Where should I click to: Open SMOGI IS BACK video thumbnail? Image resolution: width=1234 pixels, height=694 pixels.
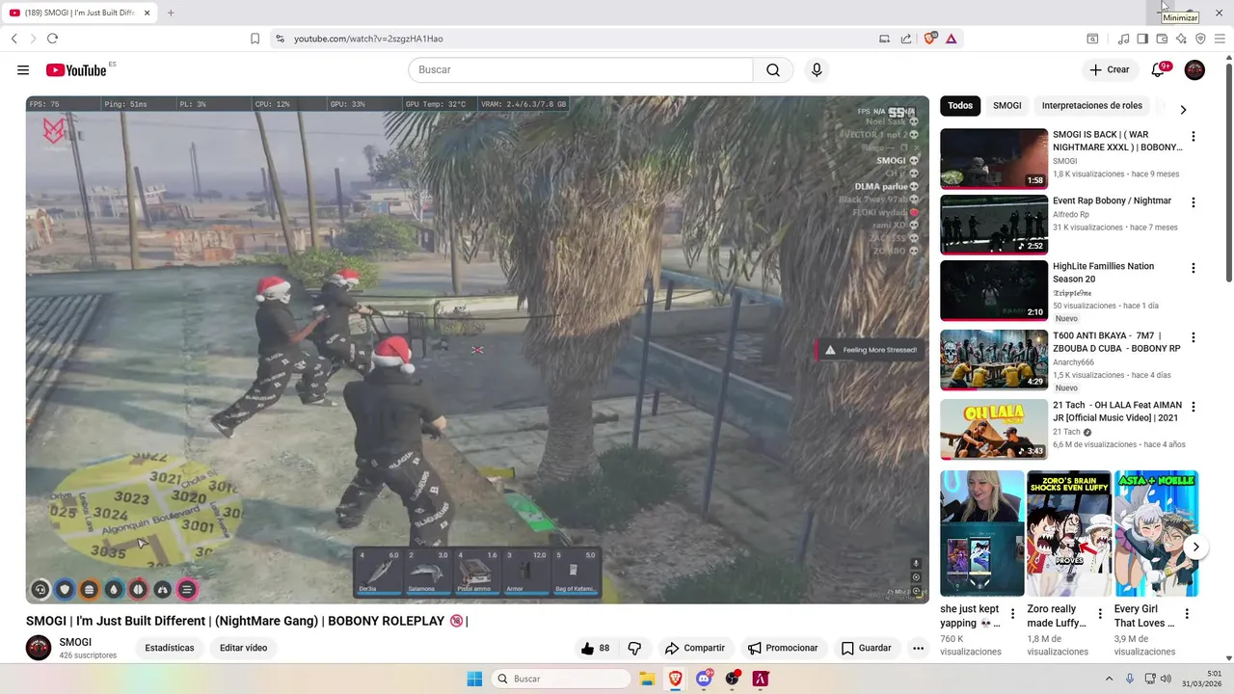tap(994, 158)
